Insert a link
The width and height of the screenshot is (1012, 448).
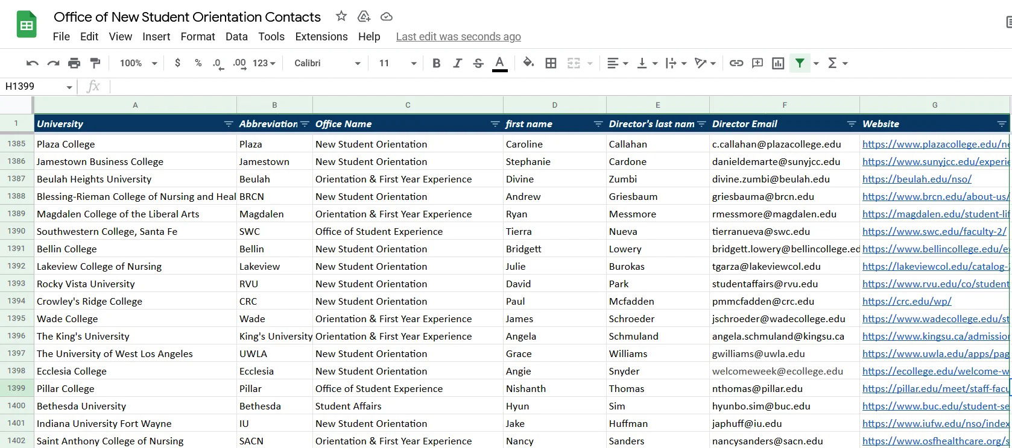(x=736, y=63)
